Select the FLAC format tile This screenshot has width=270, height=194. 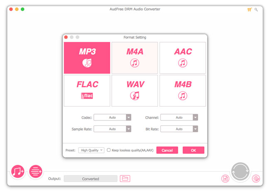pos(87,91)
